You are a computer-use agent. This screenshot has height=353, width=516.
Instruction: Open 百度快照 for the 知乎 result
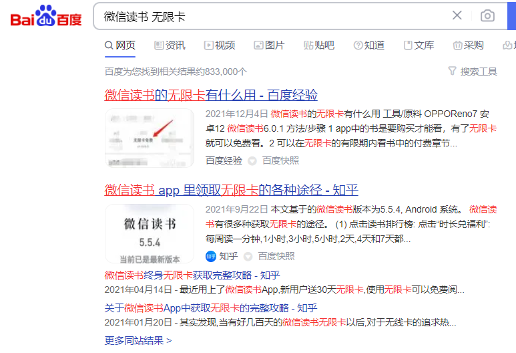coord(276,256)
